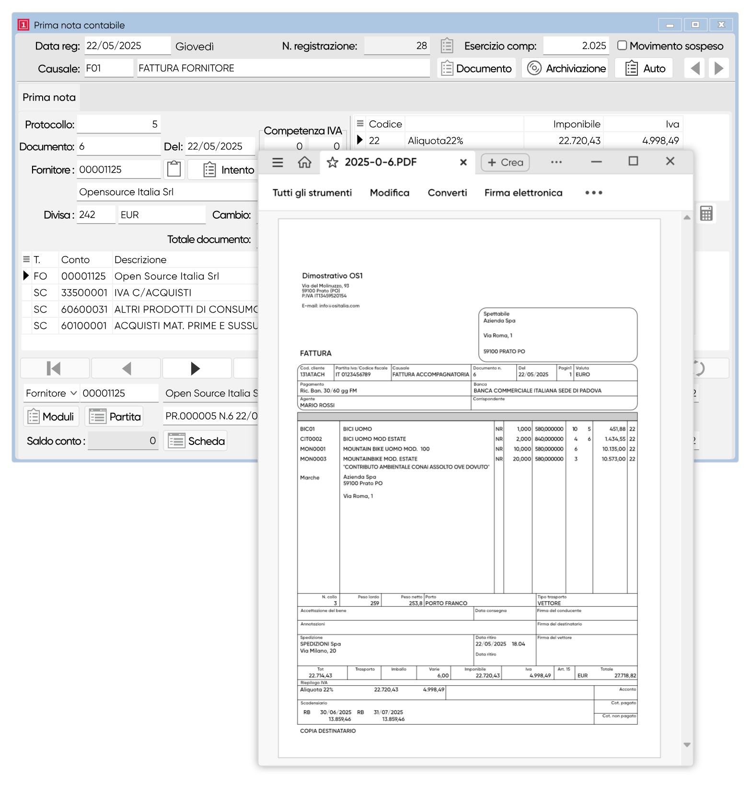Click the Divisa code field 242
This screenshot has height=795, width=751.
point(96,214)
